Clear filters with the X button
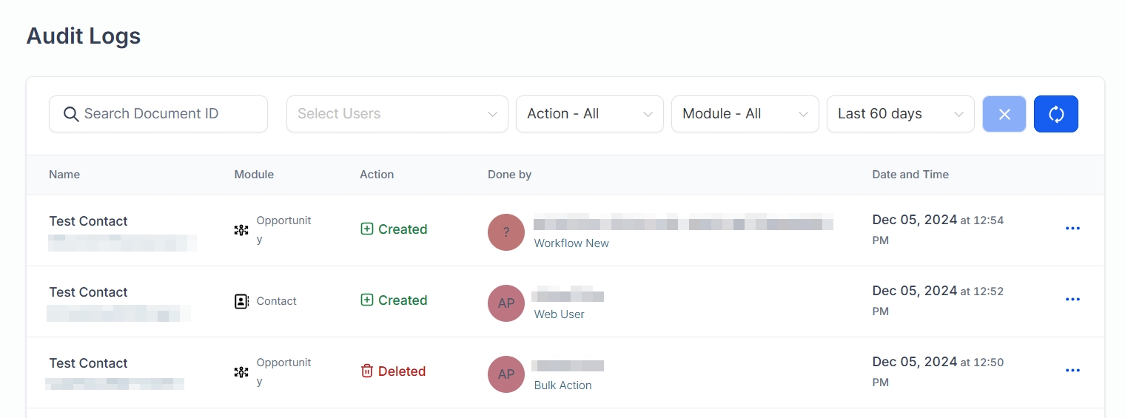This screenshot has width=1125, height=418. pos(1004,114)
